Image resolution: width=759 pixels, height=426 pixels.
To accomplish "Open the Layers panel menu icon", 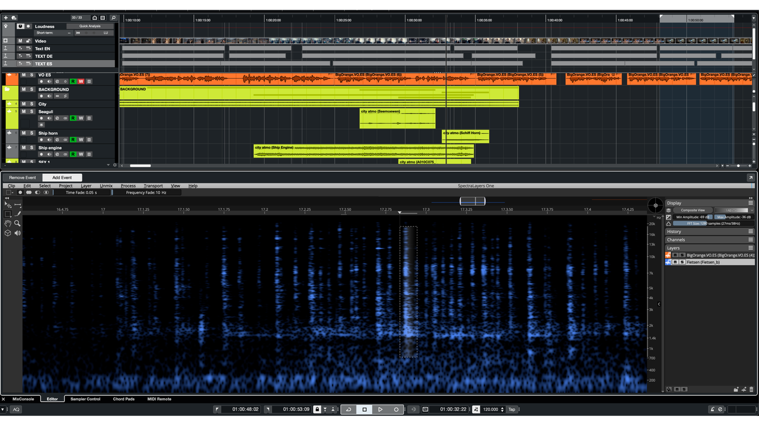I will [x=751, y=248].
